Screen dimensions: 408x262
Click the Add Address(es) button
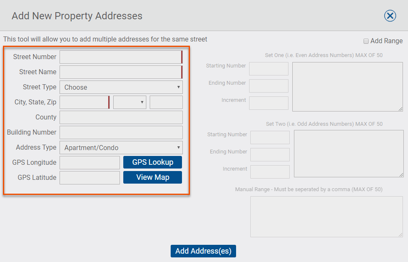(203, 251)
